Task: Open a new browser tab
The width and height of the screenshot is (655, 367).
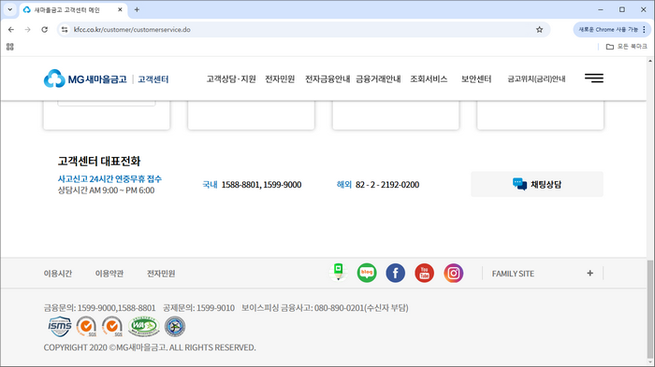Action: point(137,9)
